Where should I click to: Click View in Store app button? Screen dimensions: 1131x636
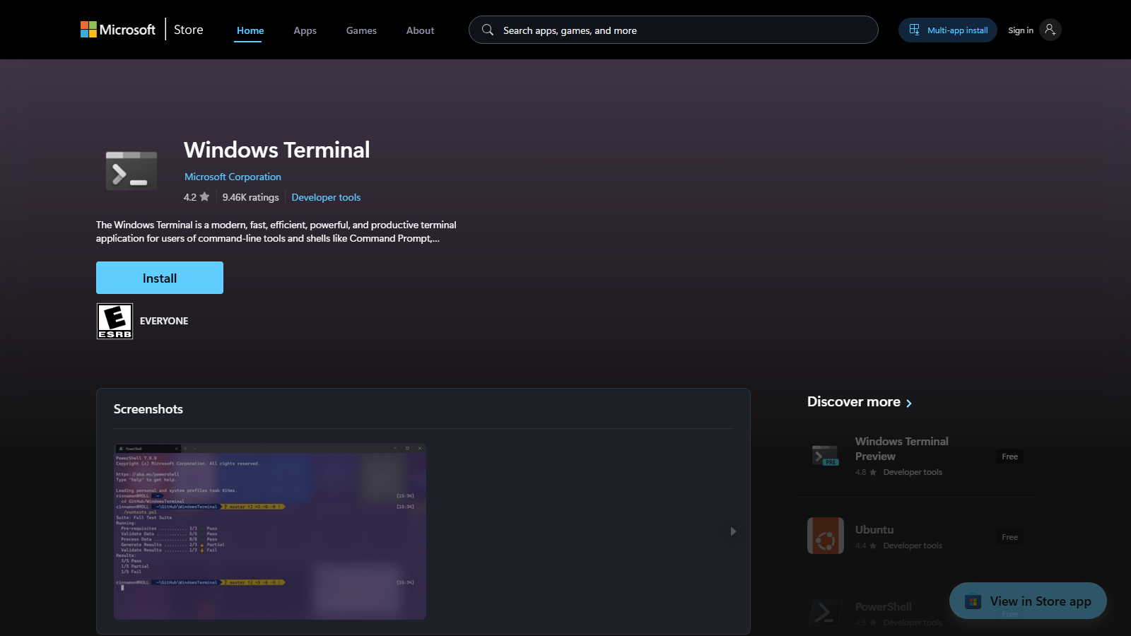tap(1028, 601)
